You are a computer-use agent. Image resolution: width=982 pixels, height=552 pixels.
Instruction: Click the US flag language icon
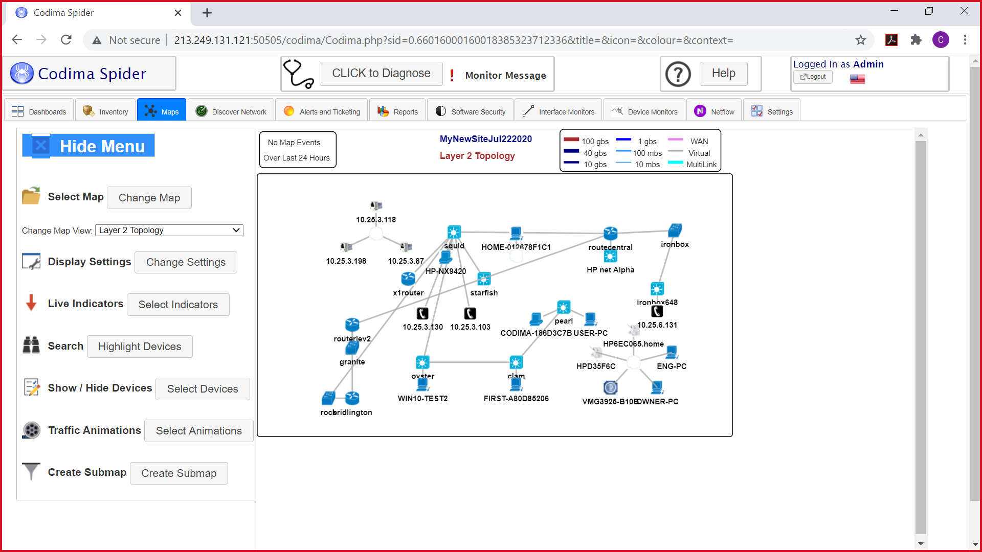click(x=858, y=79)
